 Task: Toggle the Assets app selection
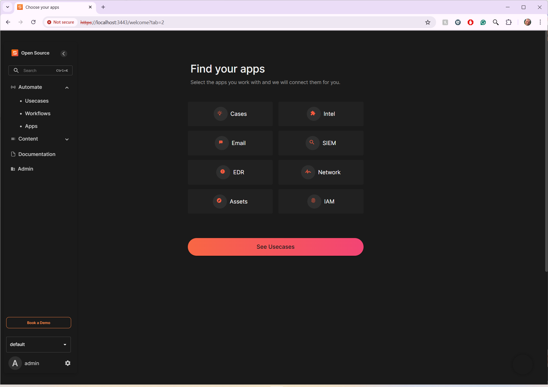[x=230, y=202]
